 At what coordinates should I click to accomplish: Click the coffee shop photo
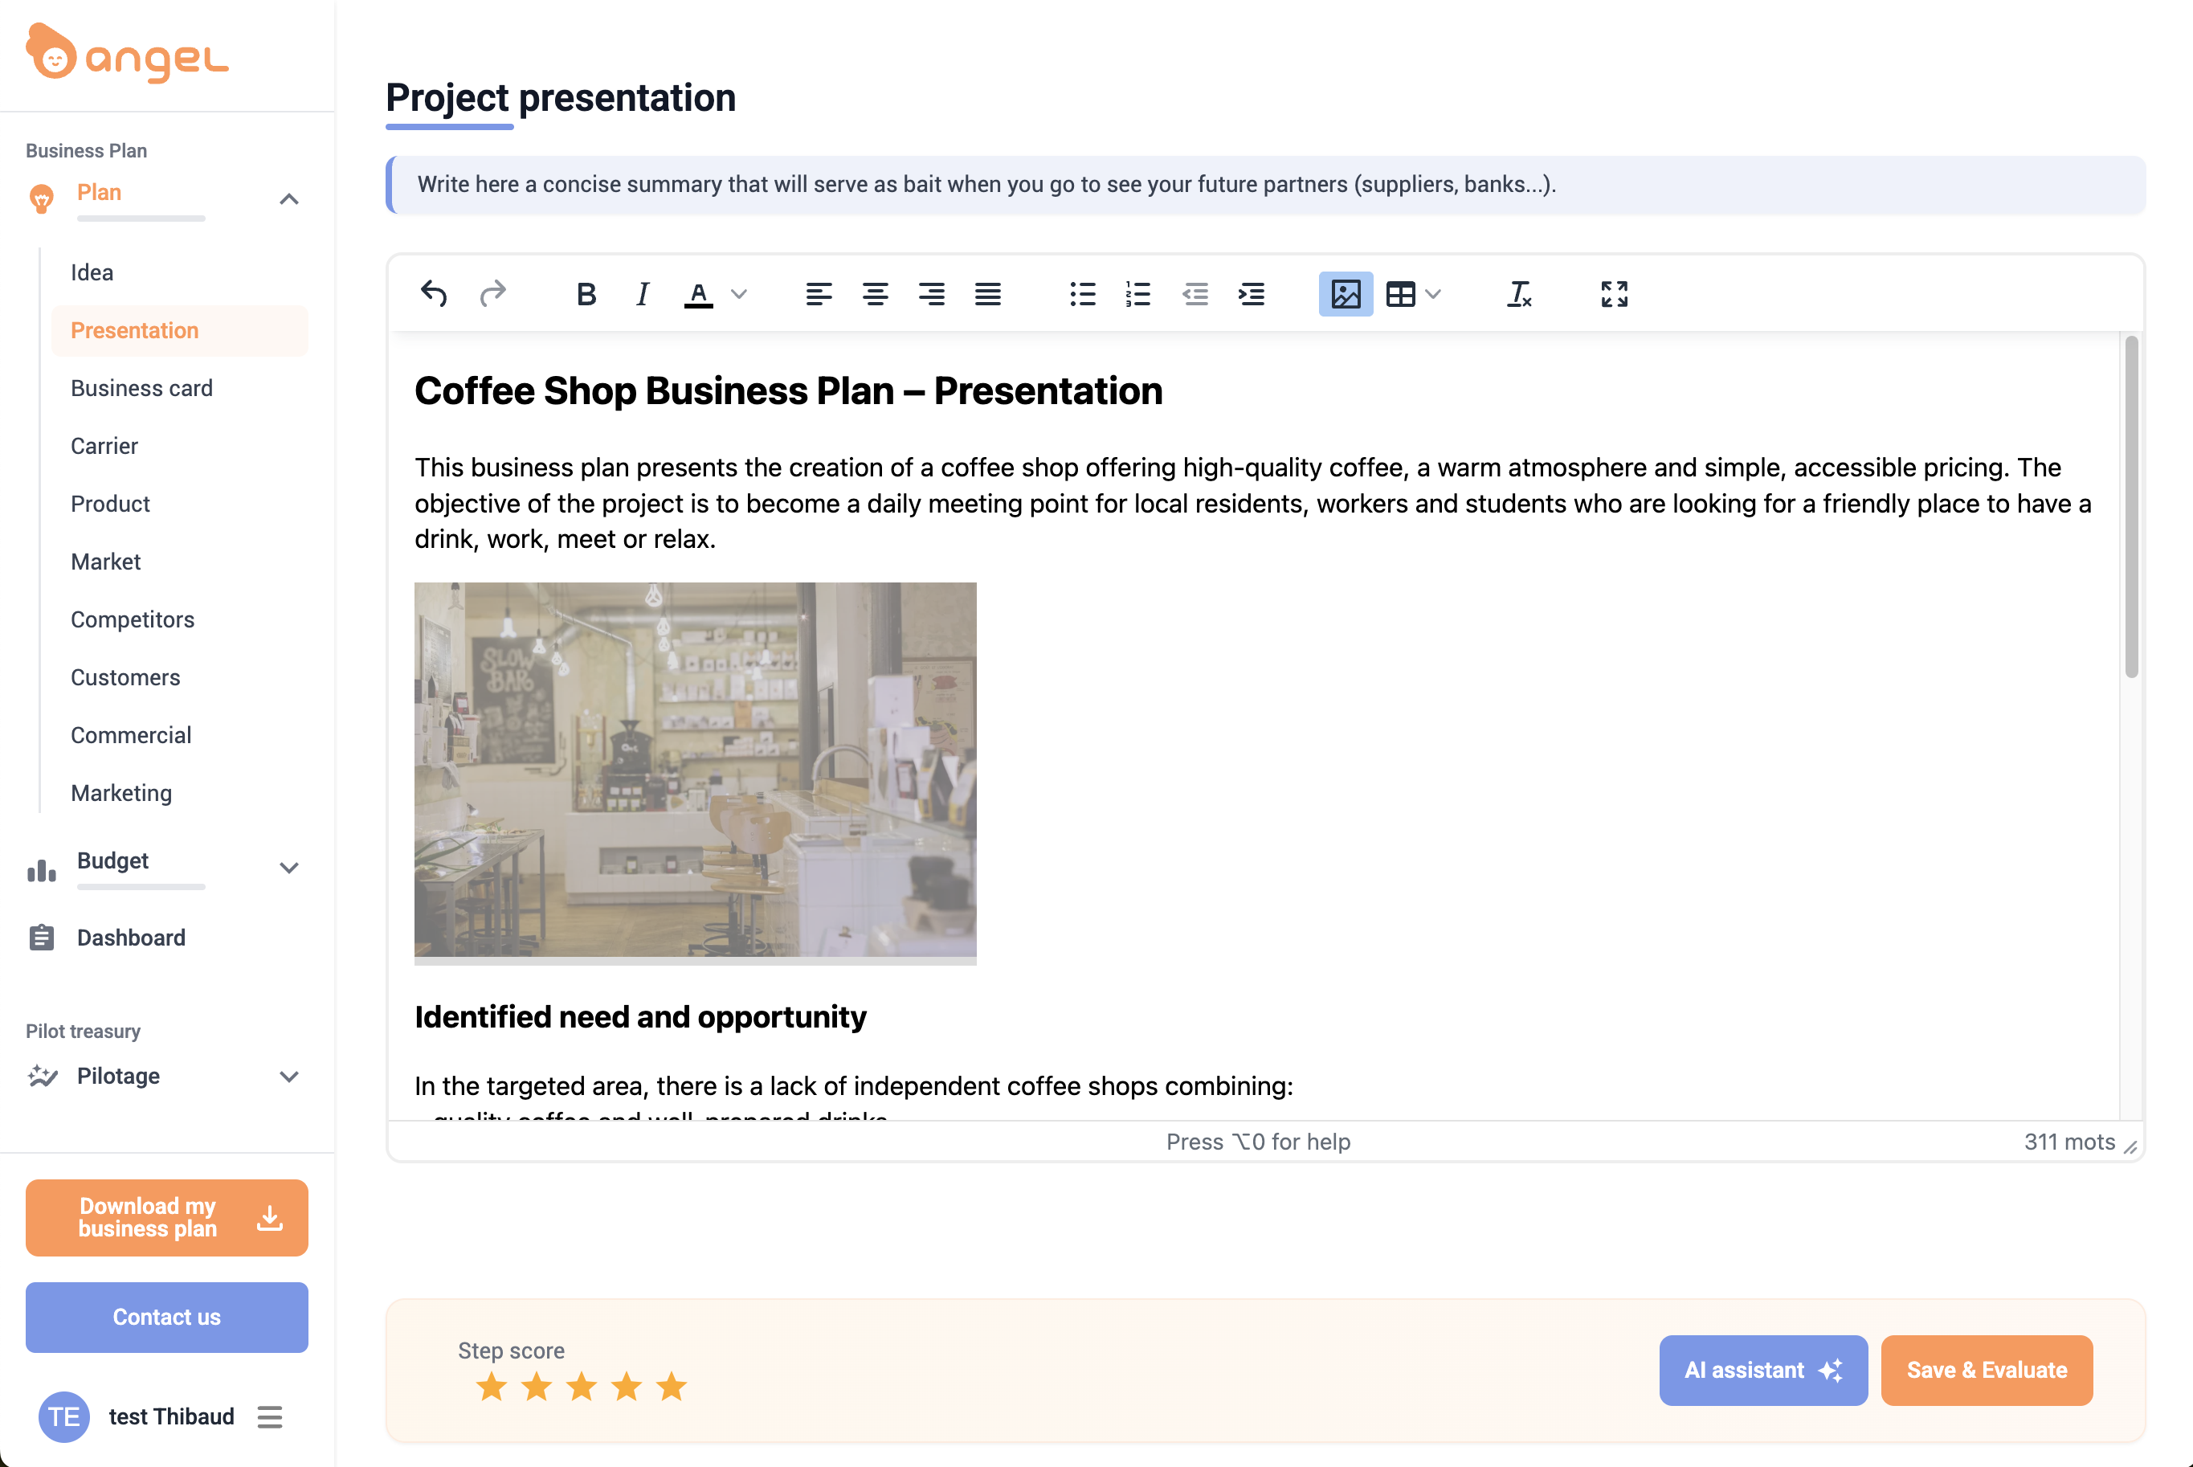pos(695,773)
